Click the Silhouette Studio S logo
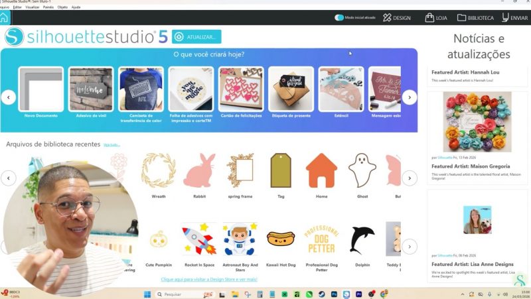Image resolution: width=531 pixels, height=299 pixels. (x=14, y=36)
